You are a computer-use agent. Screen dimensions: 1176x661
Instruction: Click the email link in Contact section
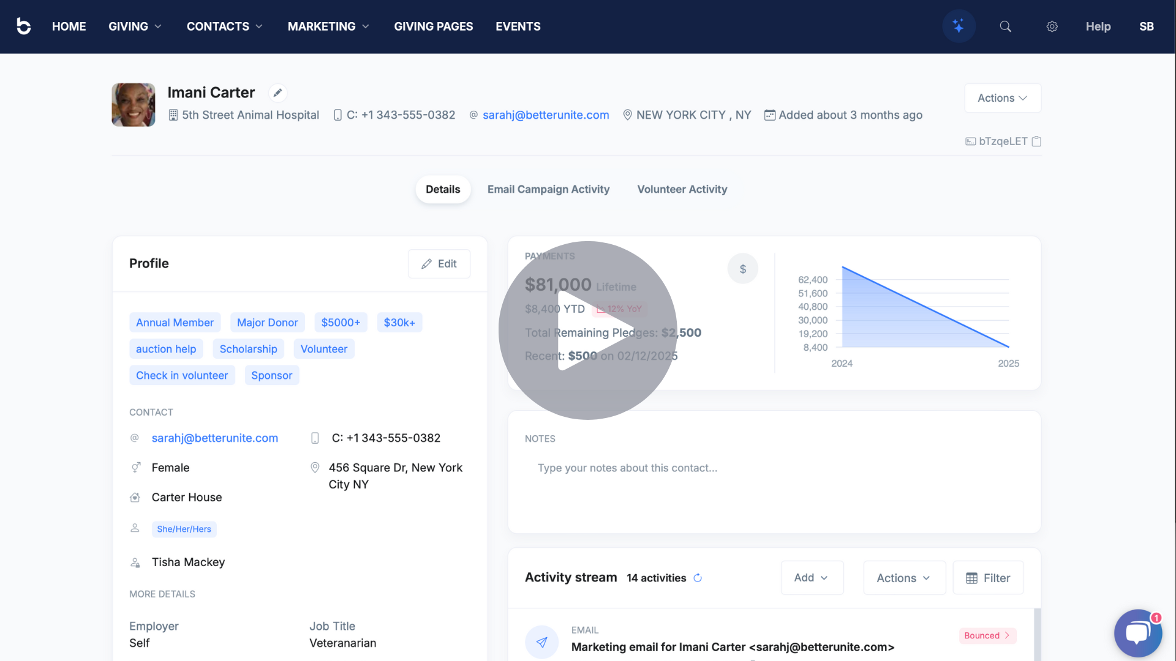click(215, 438)
